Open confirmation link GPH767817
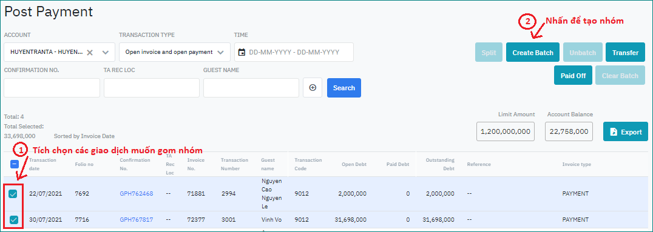 pyautogui.click(x=137, y=219)
